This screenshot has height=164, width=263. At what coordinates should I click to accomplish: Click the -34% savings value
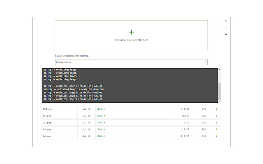(203, 109)
